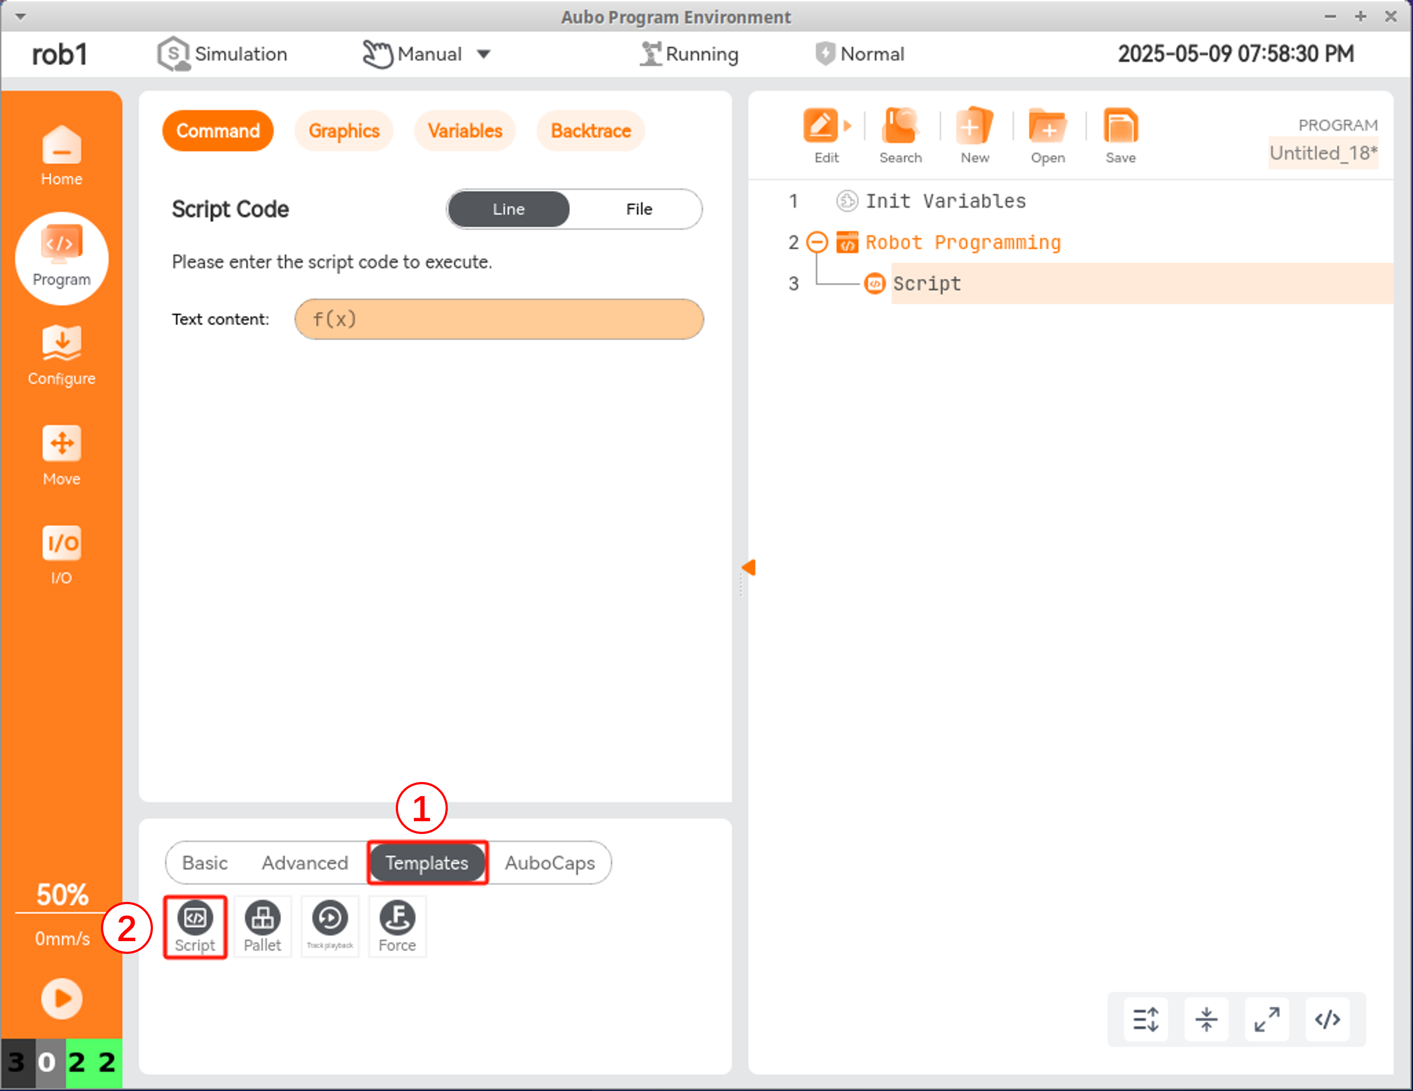The width and height of the screenshot is (1413, 1091).
Task: Close the Aubo Program Environment window
Action: coord(1391,17)
